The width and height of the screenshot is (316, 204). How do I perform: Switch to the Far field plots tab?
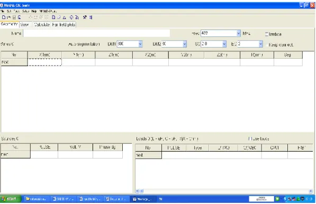coord(64,24)
